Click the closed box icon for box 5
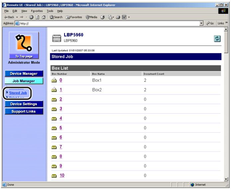The height and width of the screenshot is (190, 231). [54, 128]
